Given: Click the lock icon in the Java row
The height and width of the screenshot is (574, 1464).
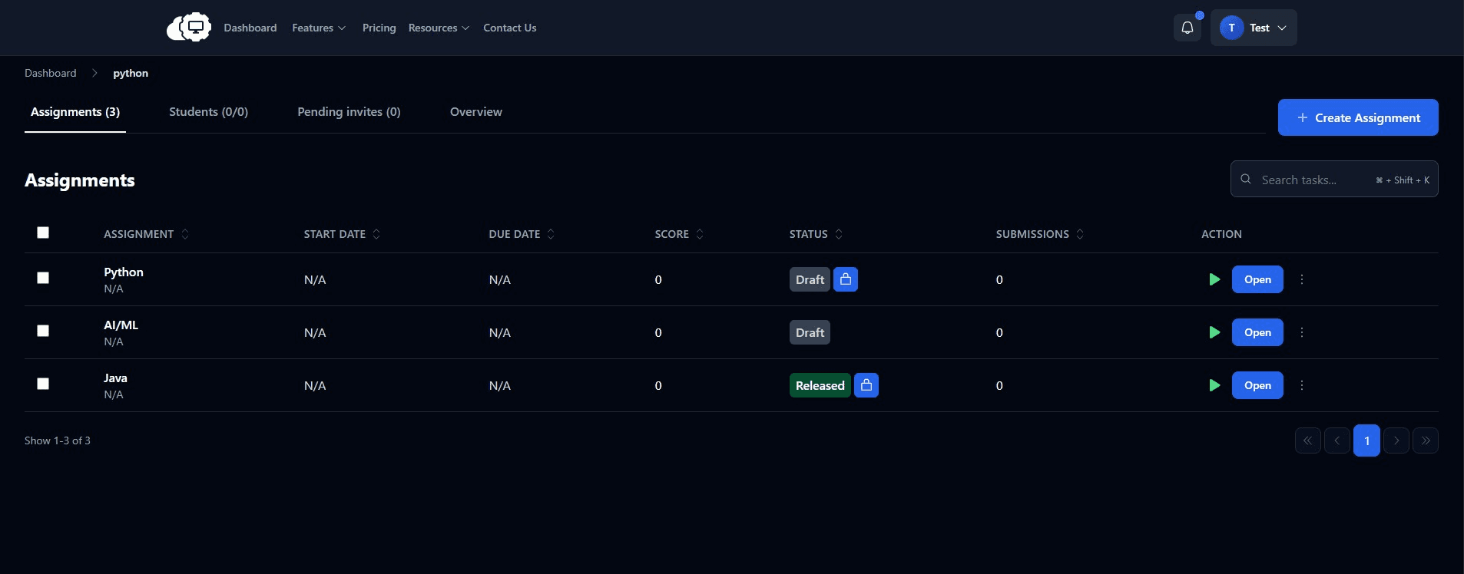Looking at the screenshot, I should pos(866,385).
